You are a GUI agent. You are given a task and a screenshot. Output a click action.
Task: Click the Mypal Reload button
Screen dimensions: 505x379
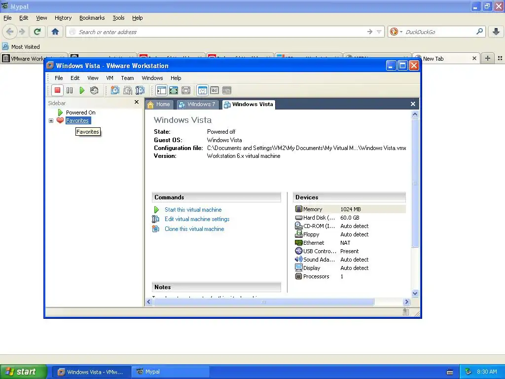37,32
